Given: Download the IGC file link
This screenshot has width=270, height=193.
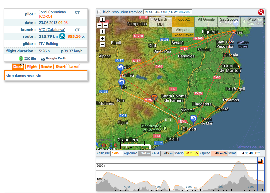Looking at the screenshot, I should (30, 58).
